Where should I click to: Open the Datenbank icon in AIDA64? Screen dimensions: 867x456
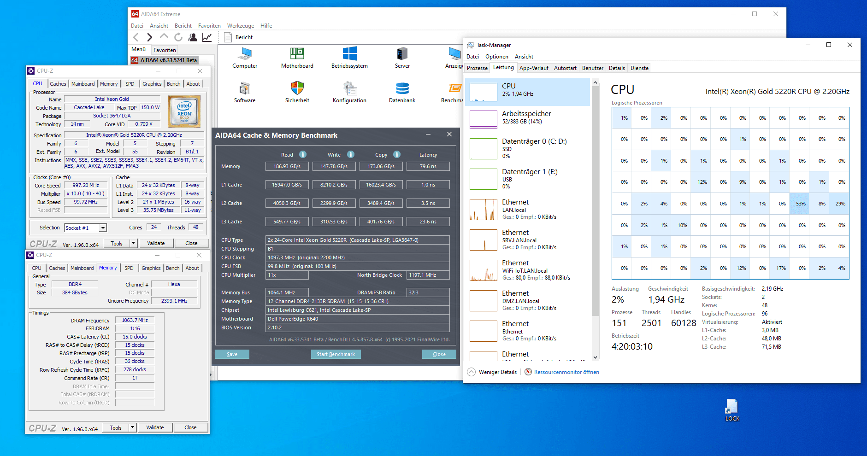click(x=402, y=88)
